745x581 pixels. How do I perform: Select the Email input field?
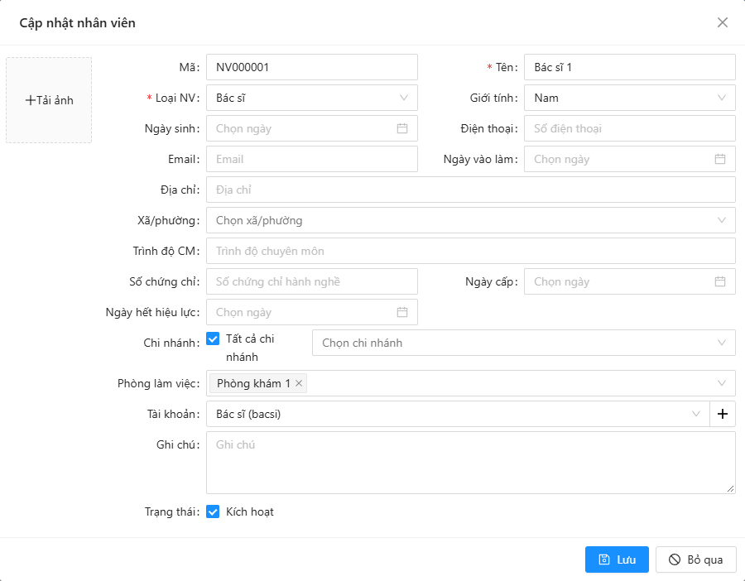312,159
